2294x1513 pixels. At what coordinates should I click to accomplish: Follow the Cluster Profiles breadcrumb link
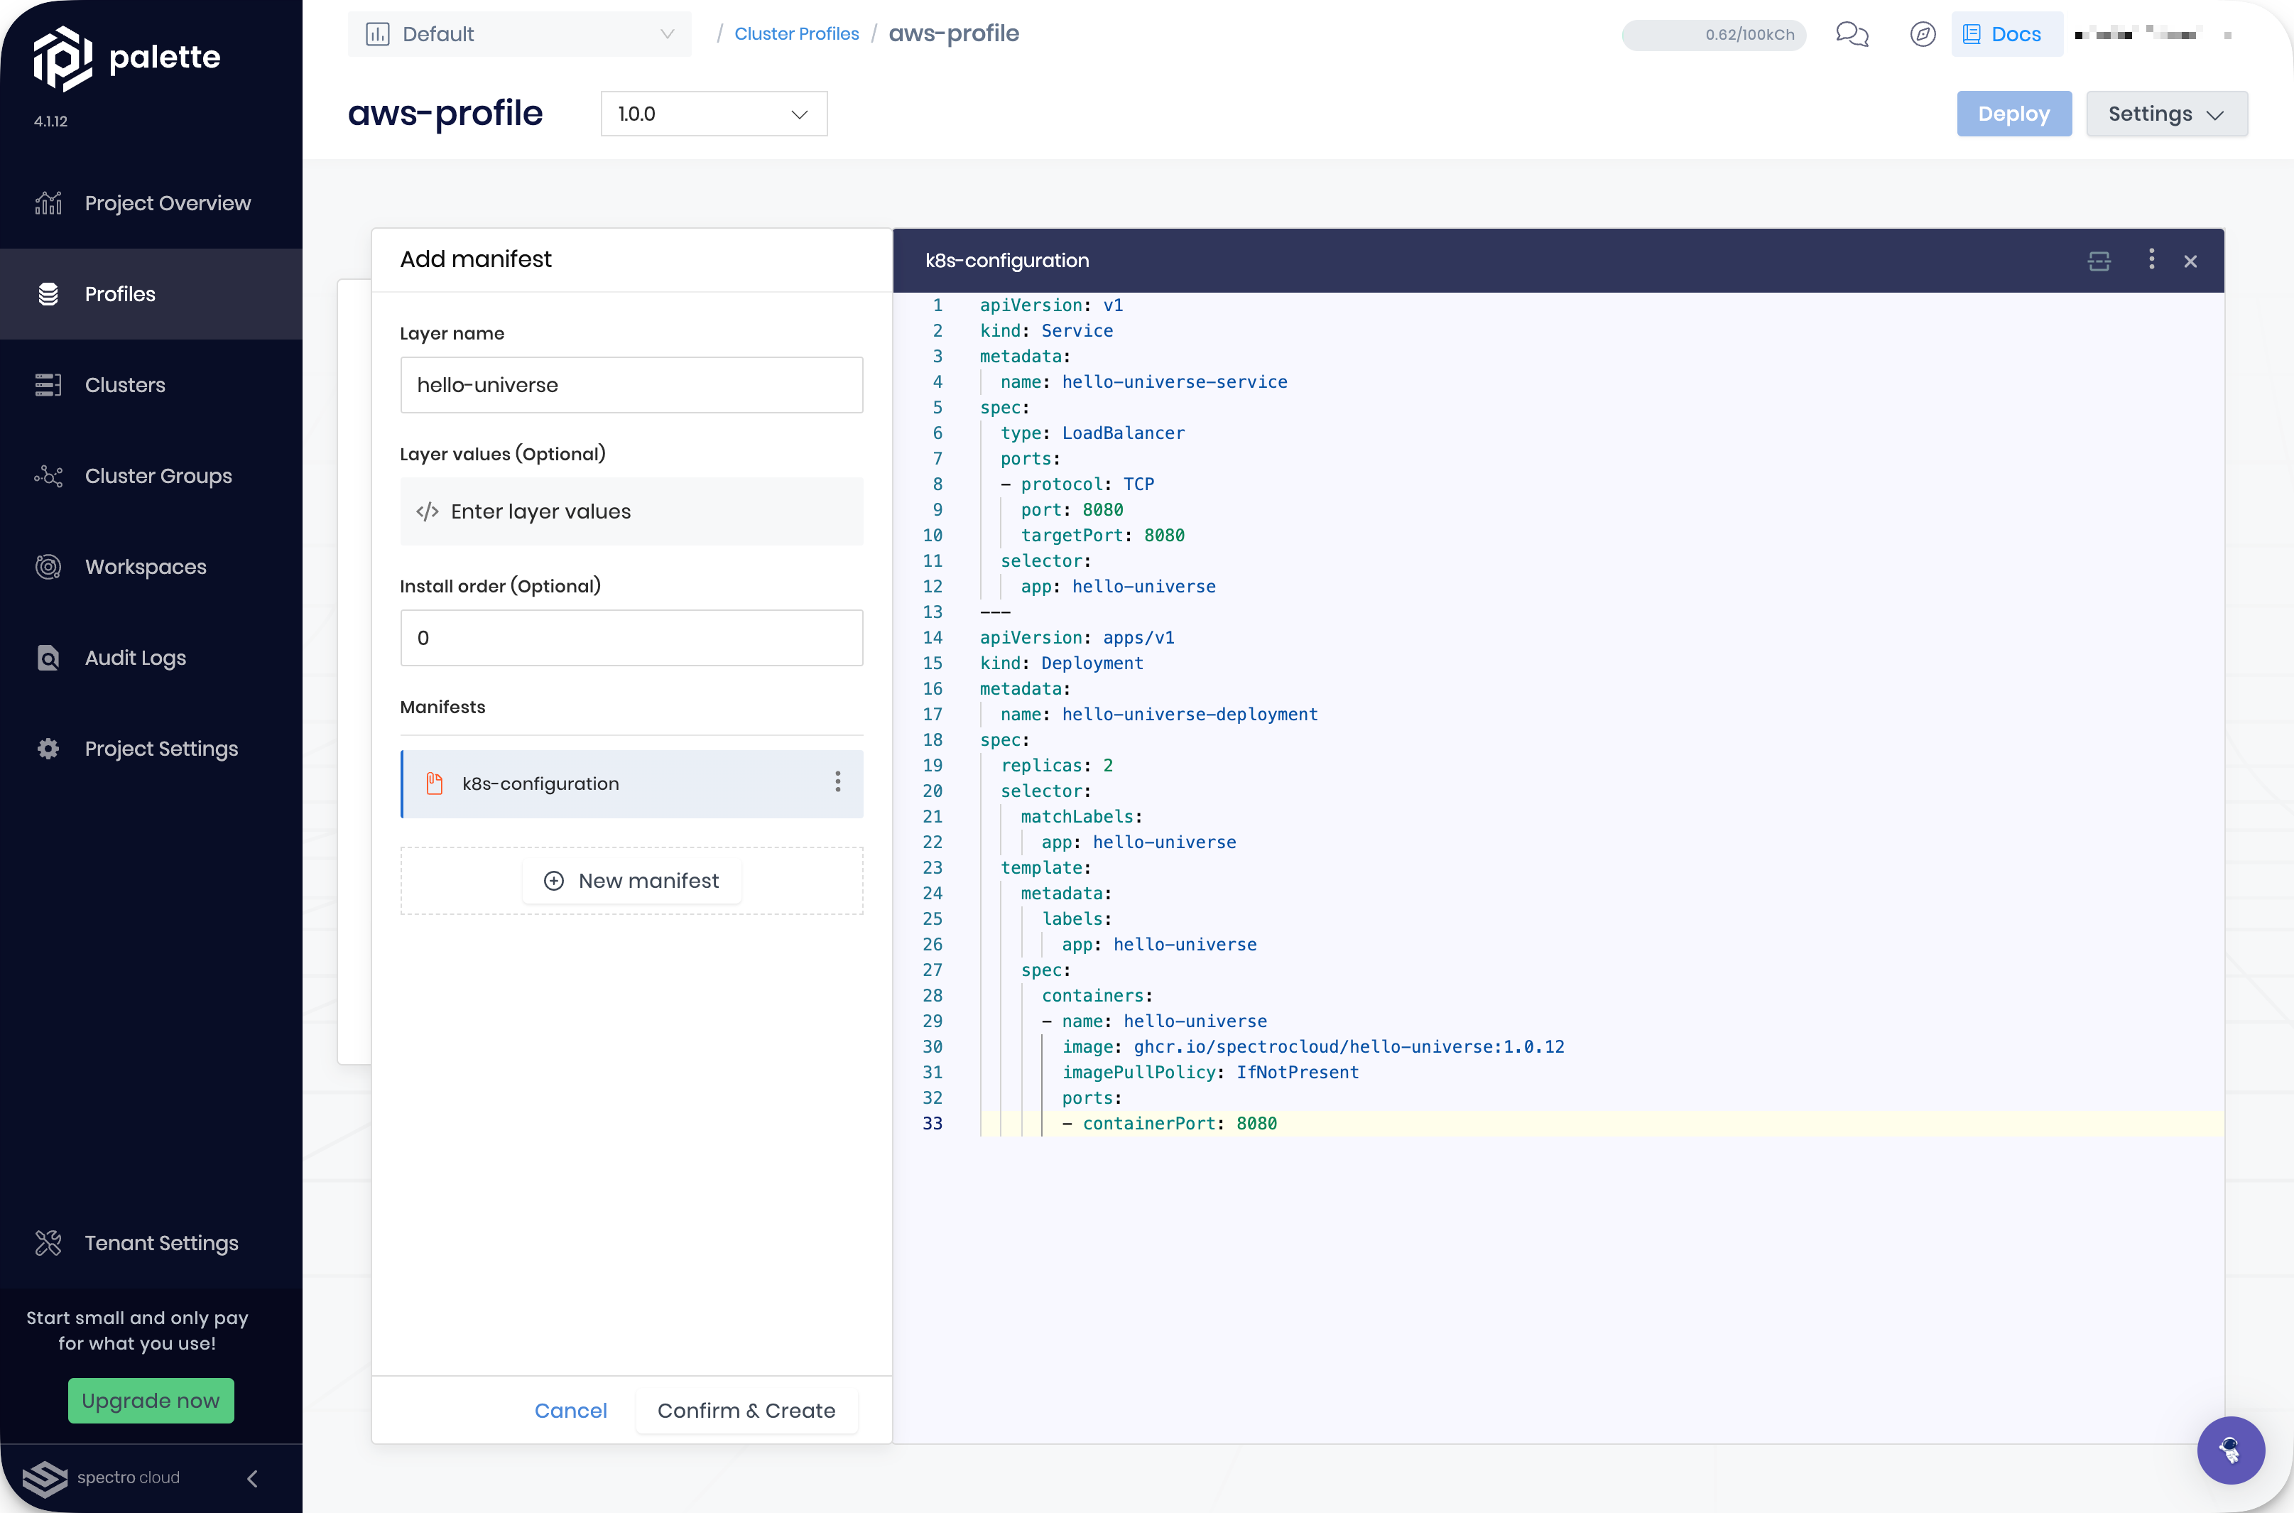(x=796, y=34)
